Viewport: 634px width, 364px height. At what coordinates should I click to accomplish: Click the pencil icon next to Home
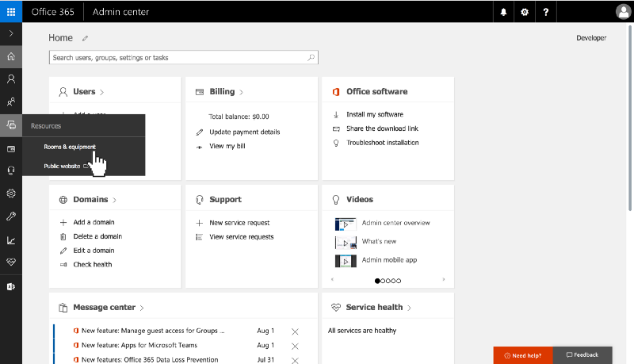[86, 38]
